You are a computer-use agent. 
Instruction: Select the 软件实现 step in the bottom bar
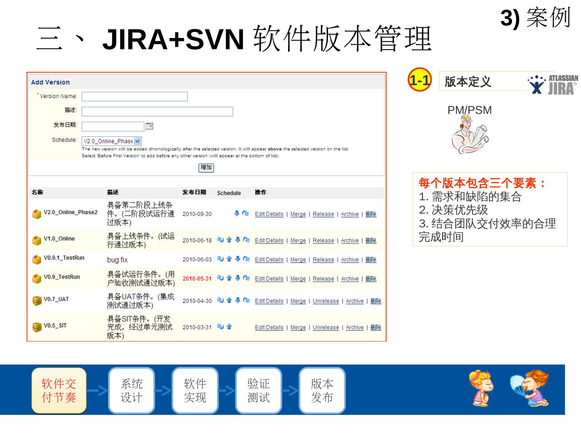195,390
